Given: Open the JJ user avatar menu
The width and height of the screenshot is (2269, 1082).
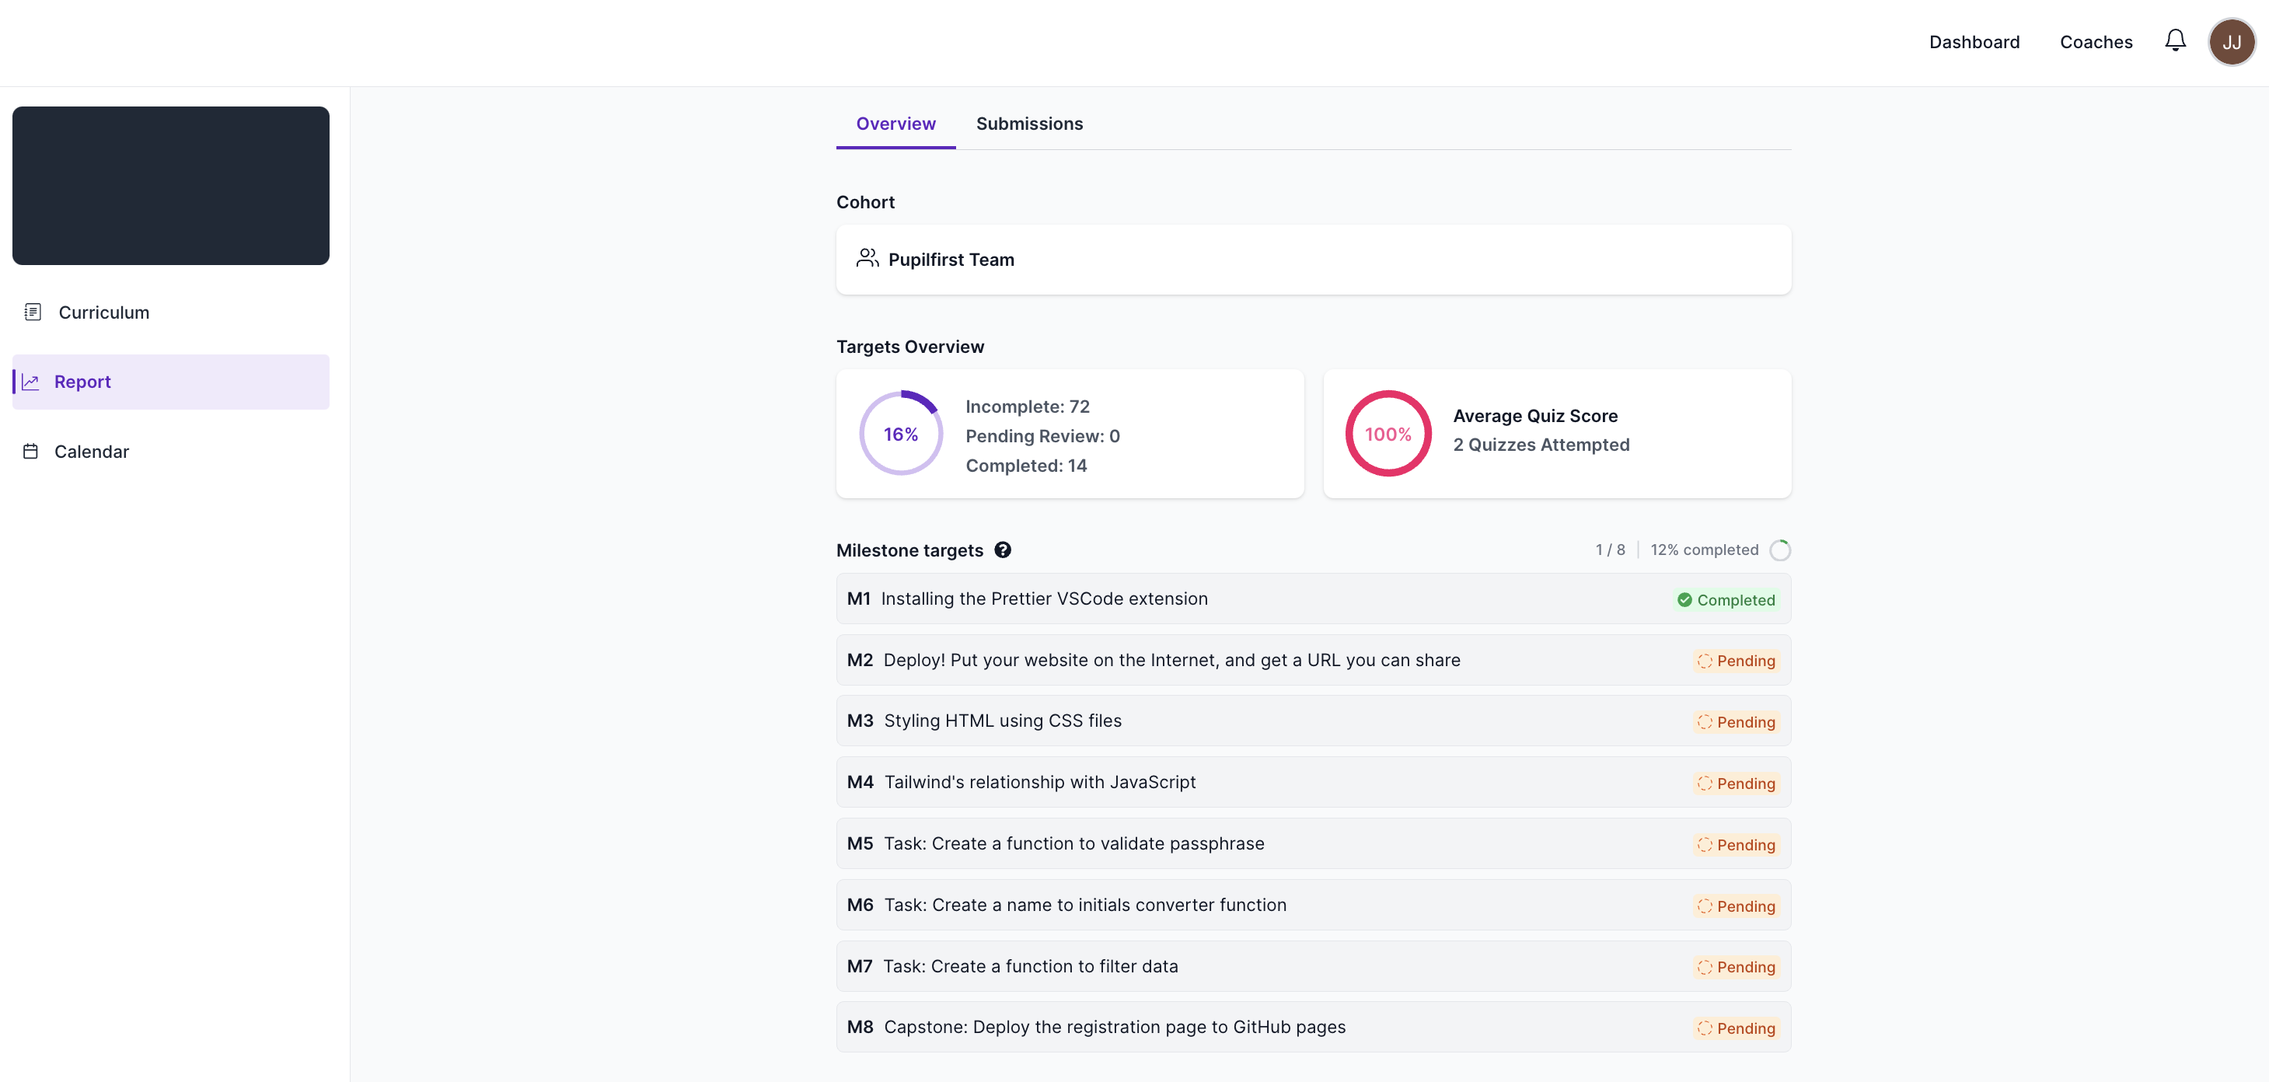Looking at the screenshot, I should pos(2231,41).
